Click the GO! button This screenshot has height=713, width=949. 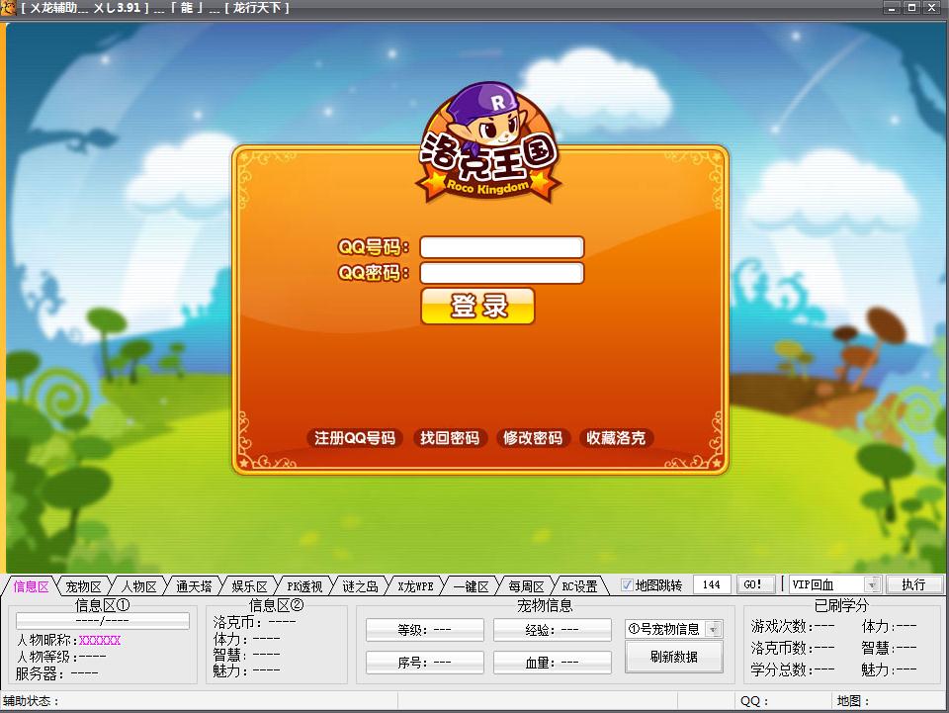click(x=753, y=584)
